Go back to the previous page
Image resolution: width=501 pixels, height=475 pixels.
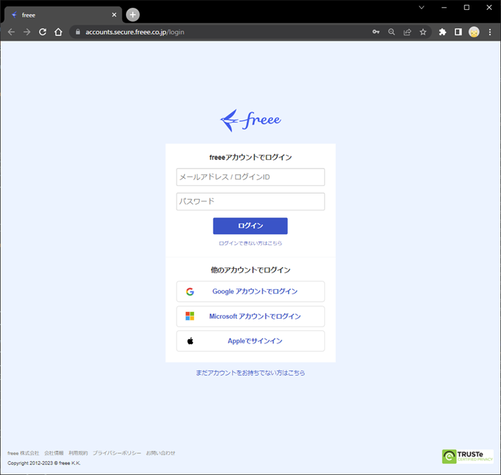coord(11,32)
